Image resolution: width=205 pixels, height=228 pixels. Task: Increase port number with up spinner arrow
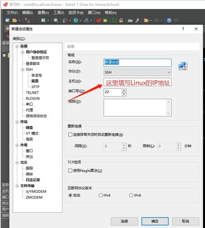click(x=124, y=91)
